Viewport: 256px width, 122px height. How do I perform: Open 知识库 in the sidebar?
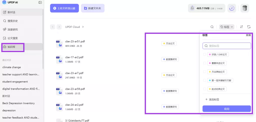11,47
